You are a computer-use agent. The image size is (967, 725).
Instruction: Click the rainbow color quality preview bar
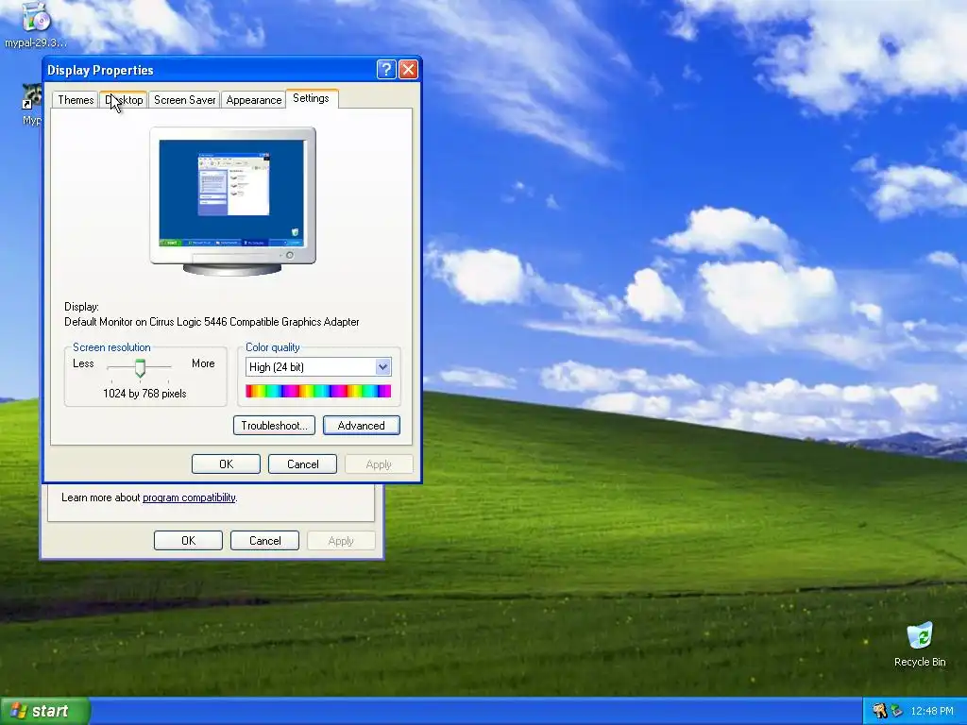pyautogui.click(x=318, y=391)
